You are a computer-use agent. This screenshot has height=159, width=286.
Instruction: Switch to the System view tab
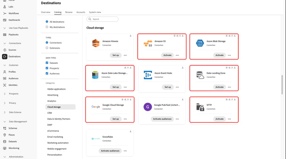tap(95, 12)
